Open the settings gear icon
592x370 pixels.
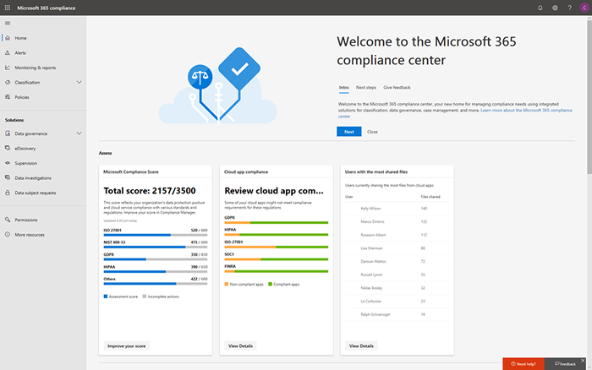pos(555,8)
